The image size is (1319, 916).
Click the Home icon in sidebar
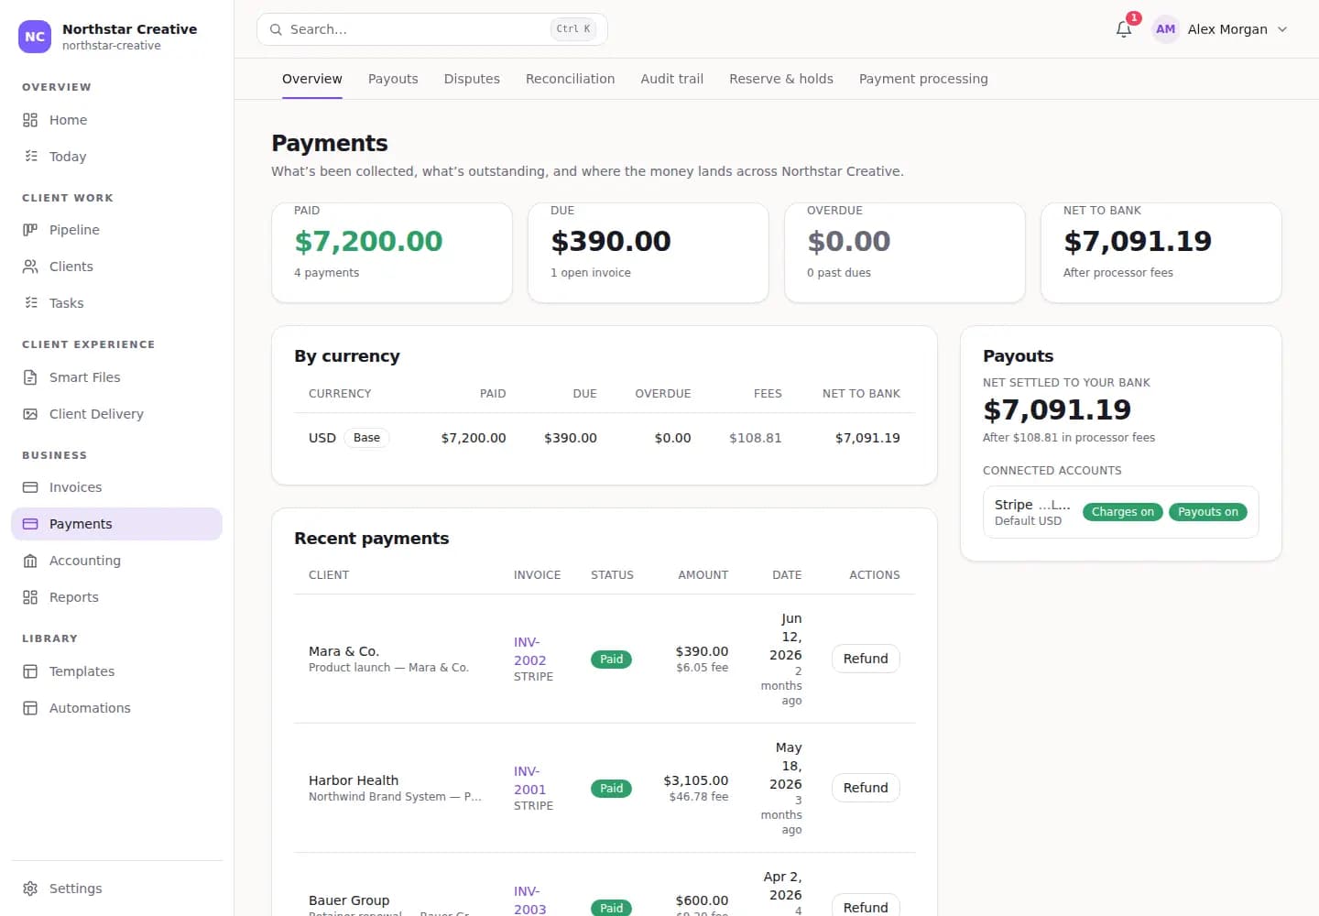tap(30, 120)
